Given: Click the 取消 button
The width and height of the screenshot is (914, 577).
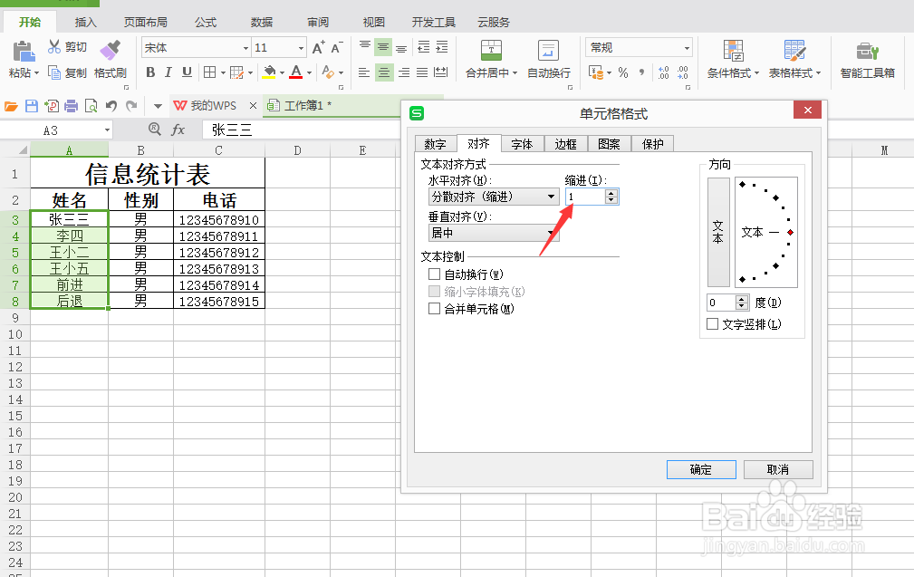Looking at the screenshot, I should (778, 469).
